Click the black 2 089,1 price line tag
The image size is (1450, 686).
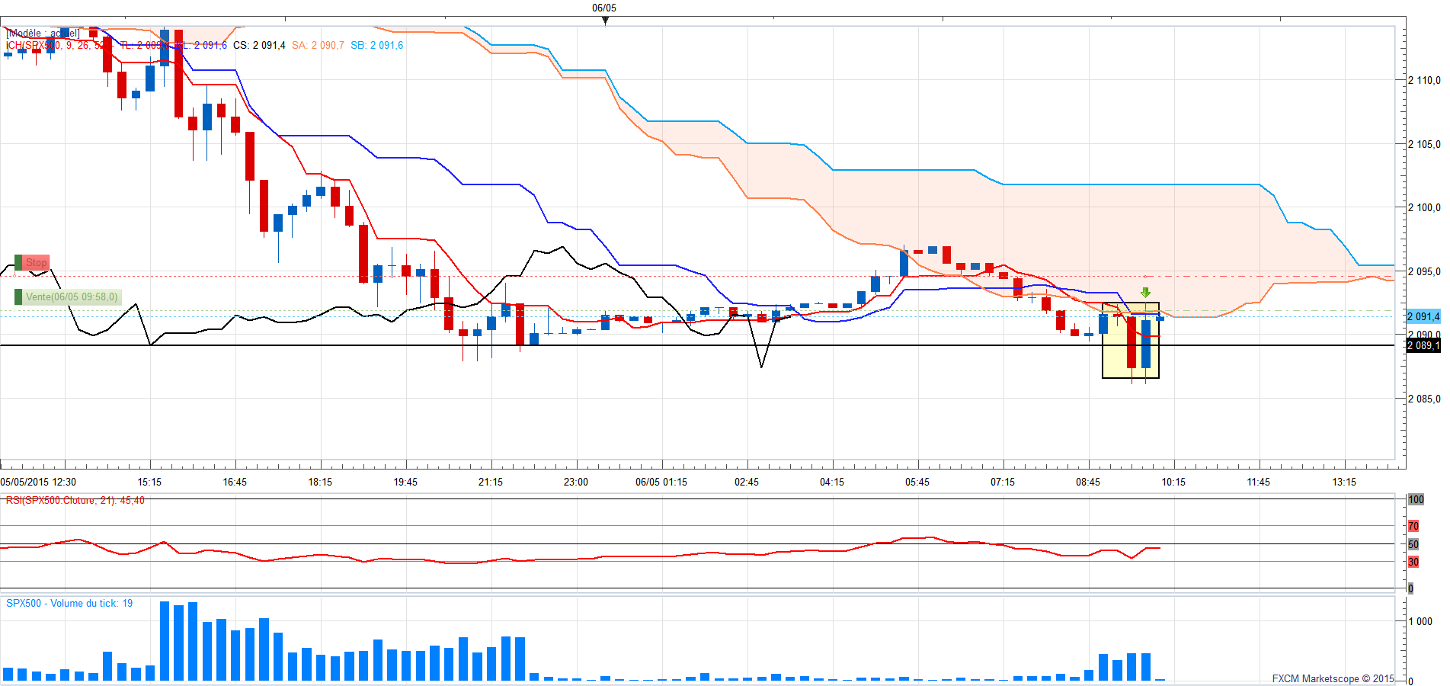coord(1423,346)
